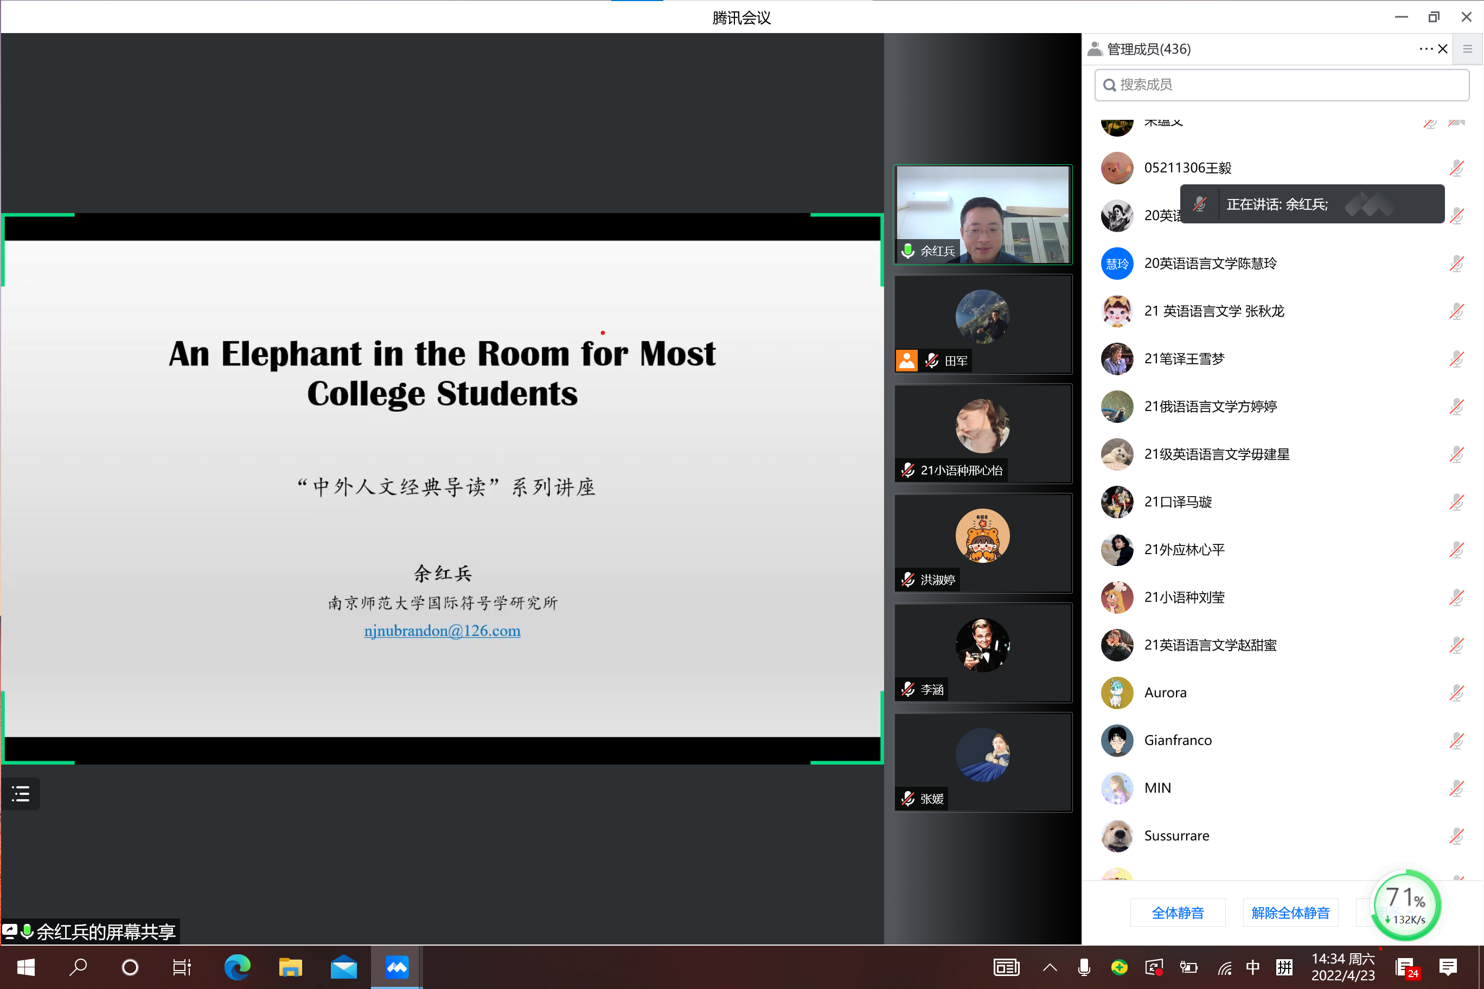Select the Gianfranco member entry
Image resolution: width=1484 pixels, height=989 pixels.
tap(1178, 741)
